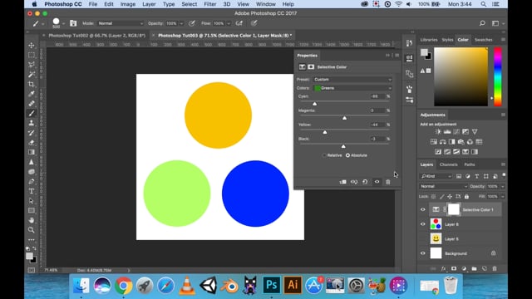Open the Colors dropdown showing Greens

click(x=352, y=88)
